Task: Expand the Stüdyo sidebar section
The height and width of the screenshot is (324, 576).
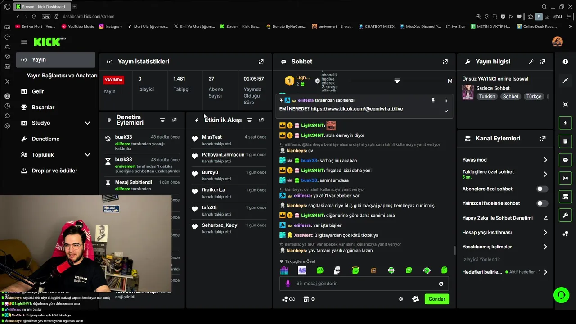Action: [x=87, y=123]
